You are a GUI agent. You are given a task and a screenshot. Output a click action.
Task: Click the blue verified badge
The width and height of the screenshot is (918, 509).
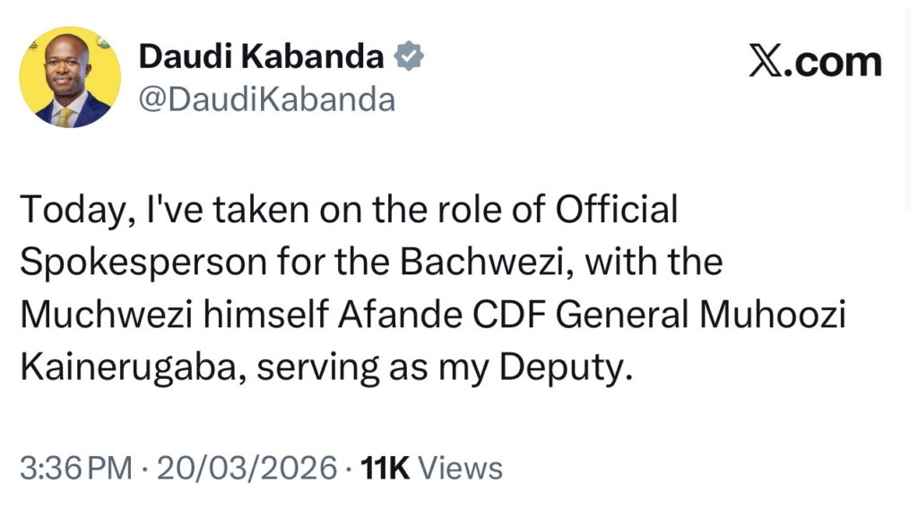pyautogui.click(x=410, y=57)
